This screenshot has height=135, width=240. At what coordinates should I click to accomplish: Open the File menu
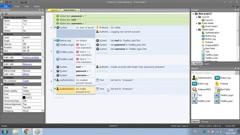click(6, 6)
